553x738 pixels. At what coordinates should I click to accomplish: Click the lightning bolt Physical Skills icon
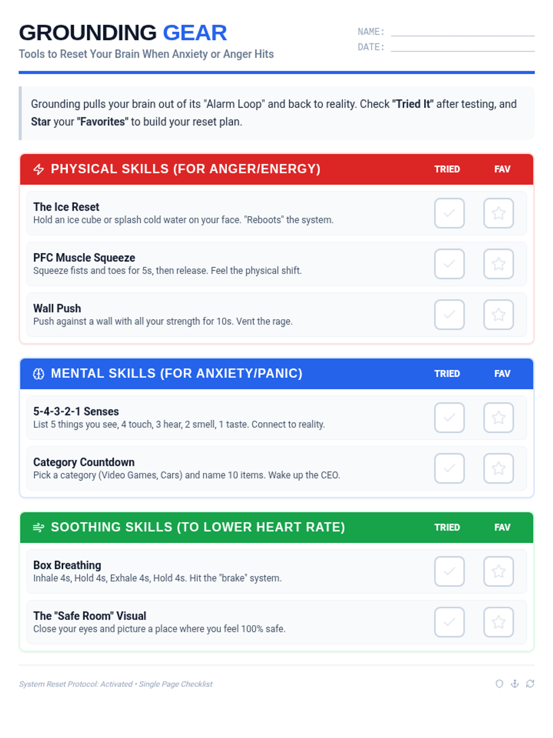pos(39,169)
